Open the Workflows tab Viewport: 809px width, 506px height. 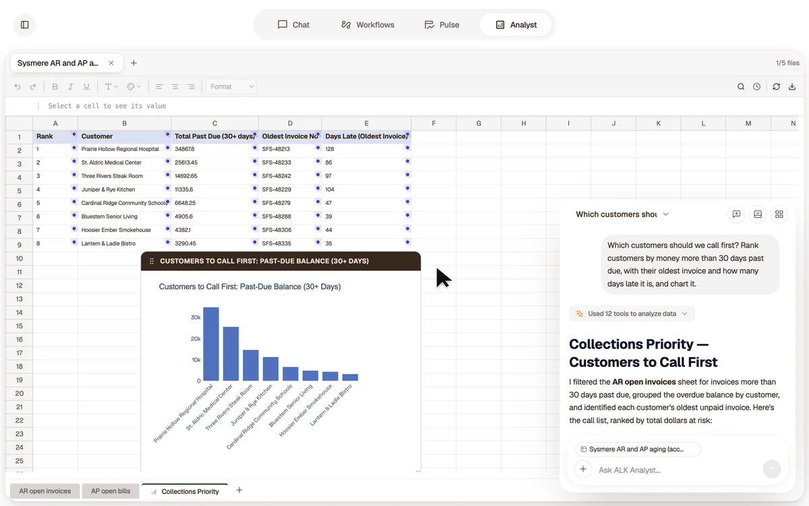[367, 25]
